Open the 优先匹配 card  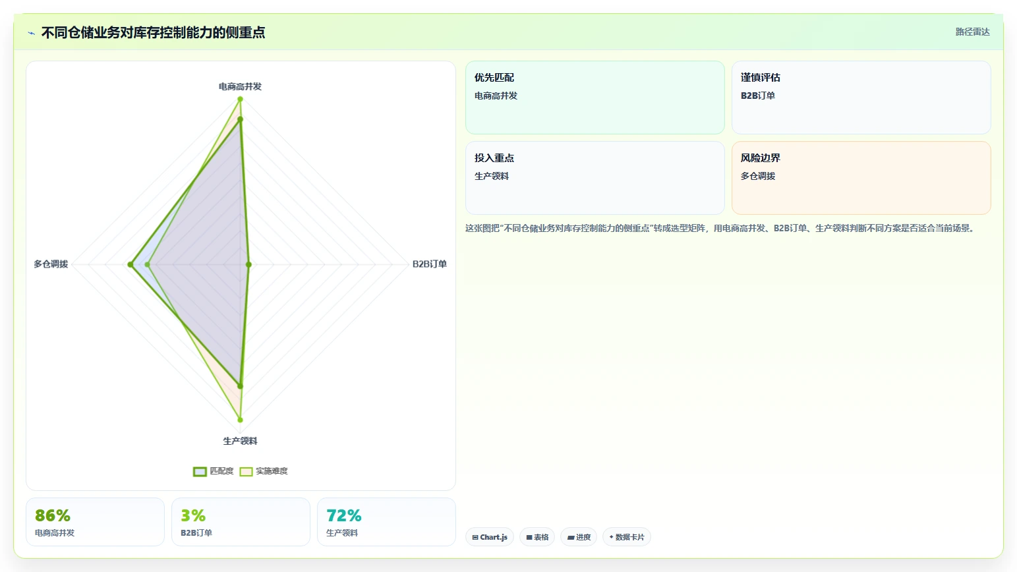pyautogui.click(x=595, y=98)
